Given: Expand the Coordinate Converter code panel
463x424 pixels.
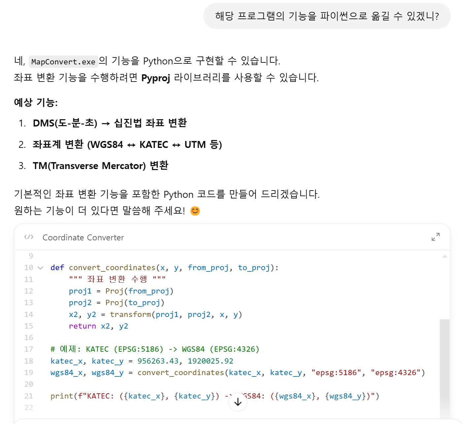Looking at the screenshot, I should (x=436, y=237).
